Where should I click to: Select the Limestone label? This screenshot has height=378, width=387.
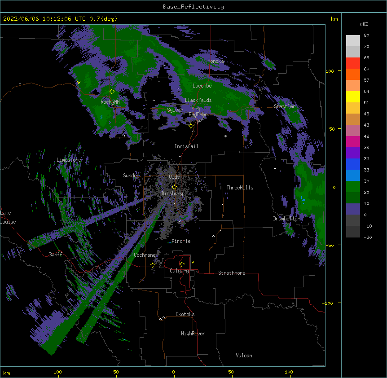[69, 160]
